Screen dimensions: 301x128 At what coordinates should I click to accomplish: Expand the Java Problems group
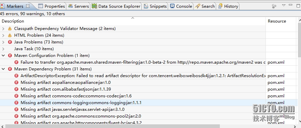pyautogui.click(x=3, y=42)
